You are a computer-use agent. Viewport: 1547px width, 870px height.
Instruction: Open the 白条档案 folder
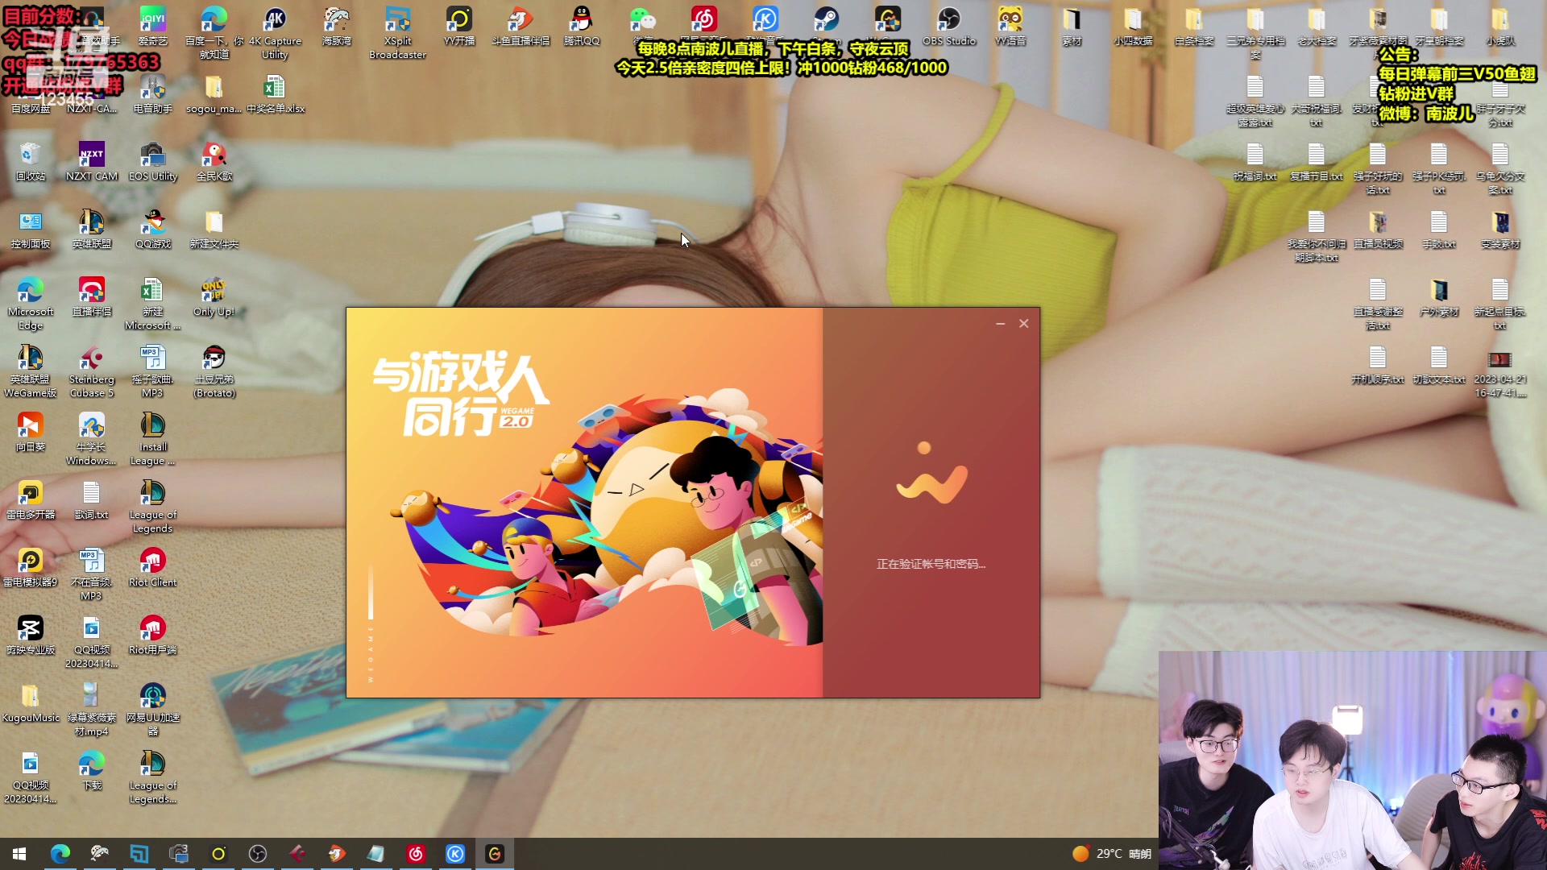(x=1194, y=26)
